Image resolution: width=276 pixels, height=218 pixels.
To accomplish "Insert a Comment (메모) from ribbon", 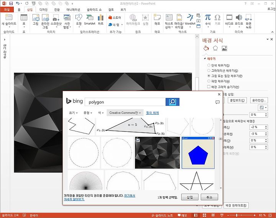I will pyautogui.click(x=157, y=20).
